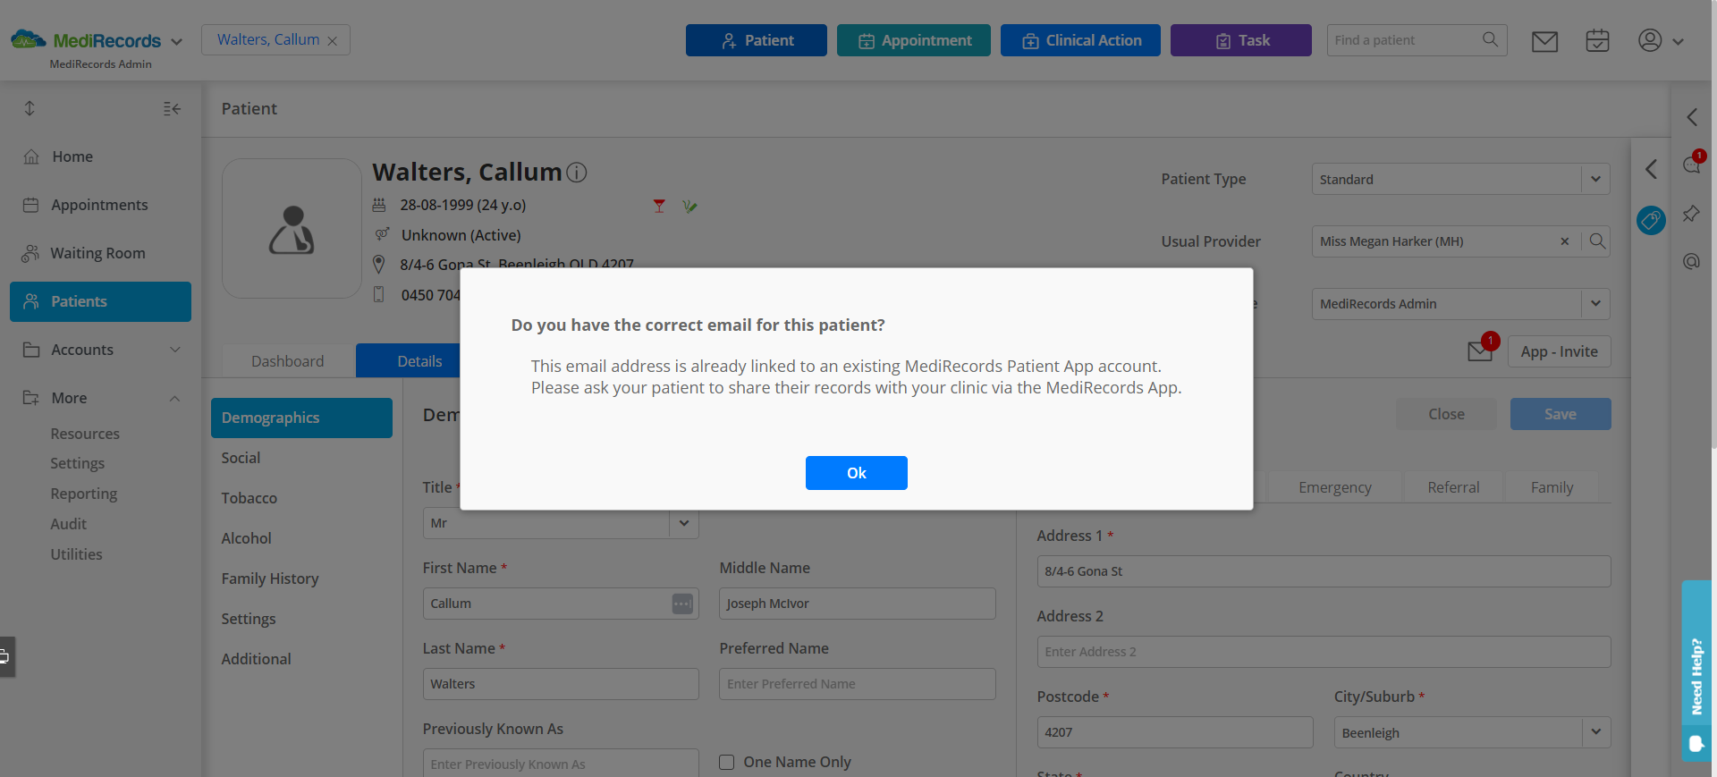Image resolution: width=1717 pixels, height=777 pixels.
Task: Tick the One Name Only checkbox
Action: point(727,762)
